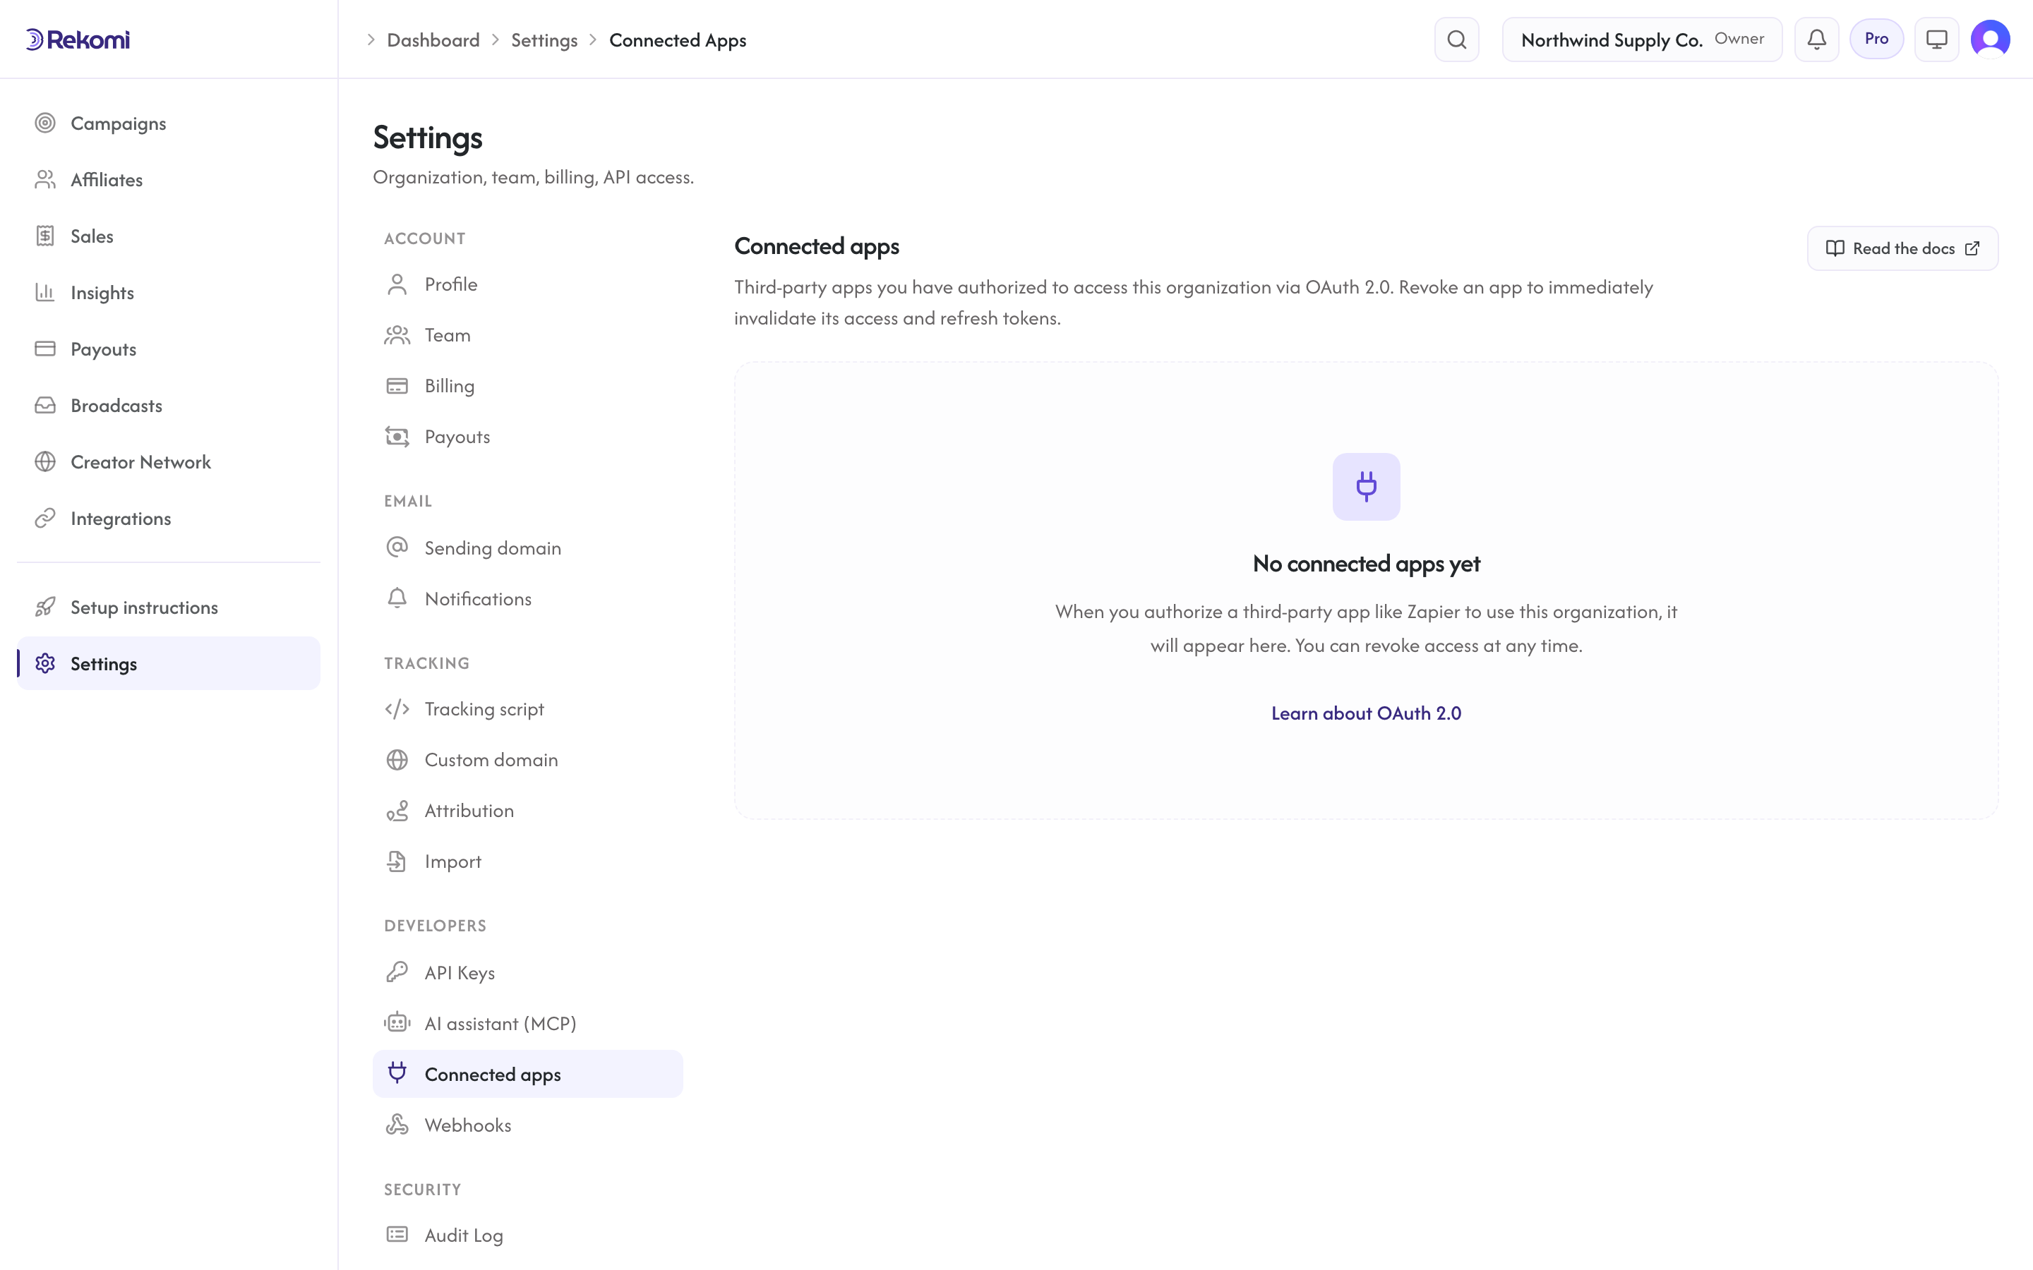Click the Insights bar chart icon

pos(45,292)
